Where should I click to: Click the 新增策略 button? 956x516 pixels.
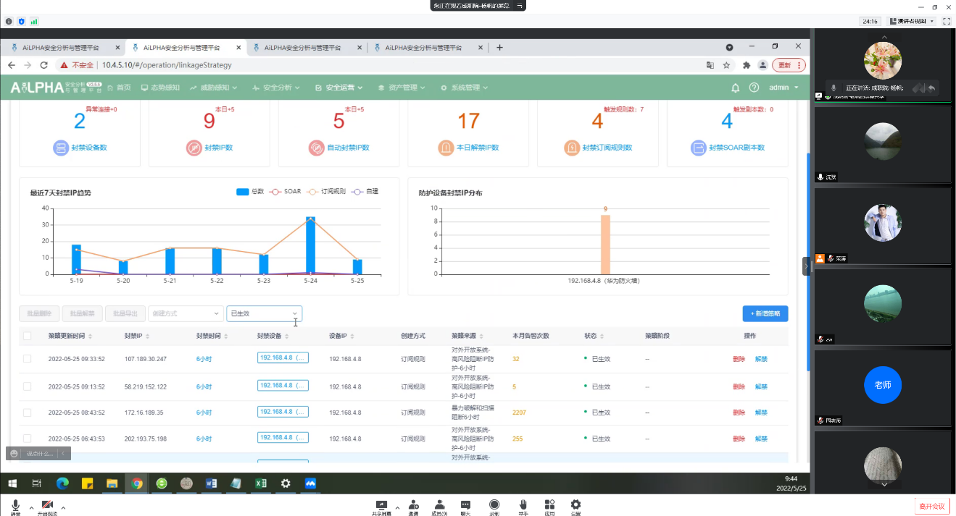[765, 313]
